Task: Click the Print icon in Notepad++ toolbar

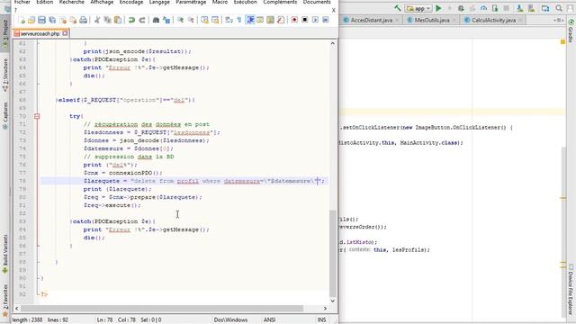Action: tap(84, 20)
